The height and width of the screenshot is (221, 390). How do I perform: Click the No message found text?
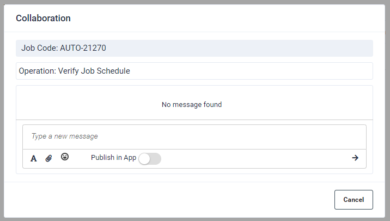pos(192,104)
